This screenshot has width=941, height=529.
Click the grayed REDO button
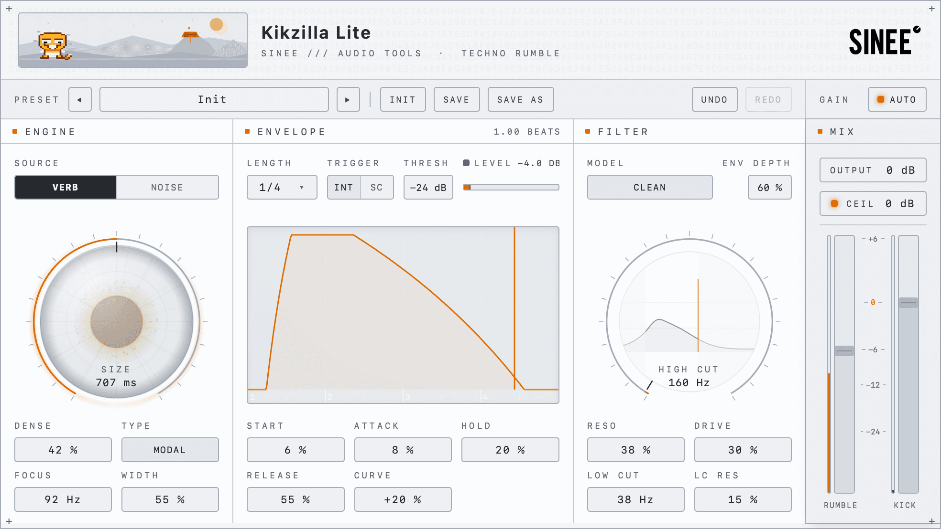pos(768,100)
